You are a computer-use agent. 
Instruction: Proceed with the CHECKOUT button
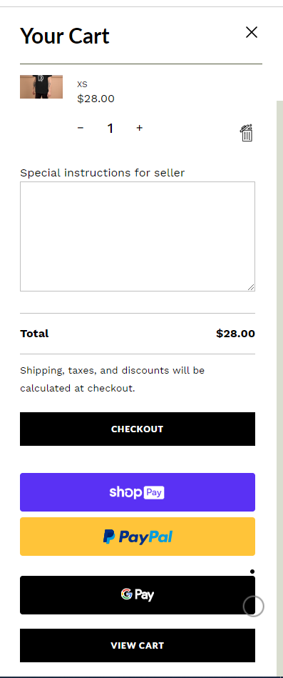[x=138, y=429]
